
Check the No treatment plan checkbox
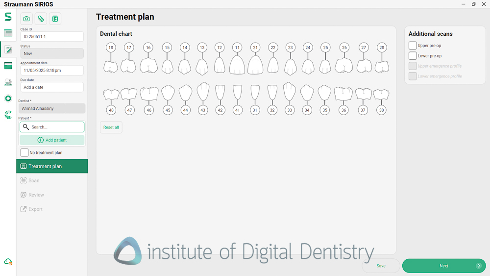click(24, 152)
